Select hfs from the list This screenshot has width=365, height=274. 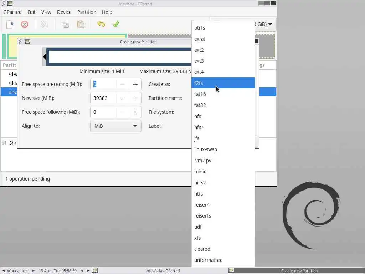[223, 116]
